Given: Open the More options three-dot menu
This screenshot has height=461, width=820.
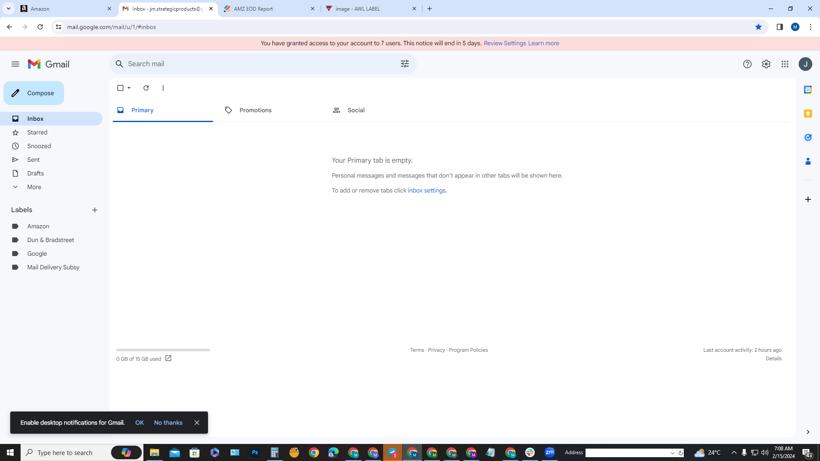Looking at the screenshot, I should [163, 88].
